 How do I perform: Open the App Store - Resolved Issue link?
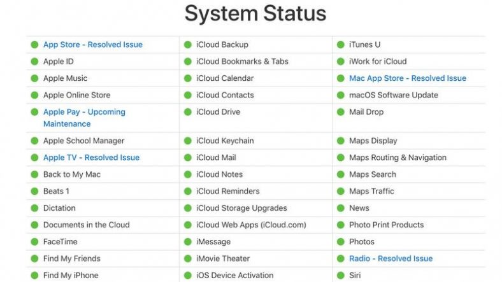tap(93, 45)
